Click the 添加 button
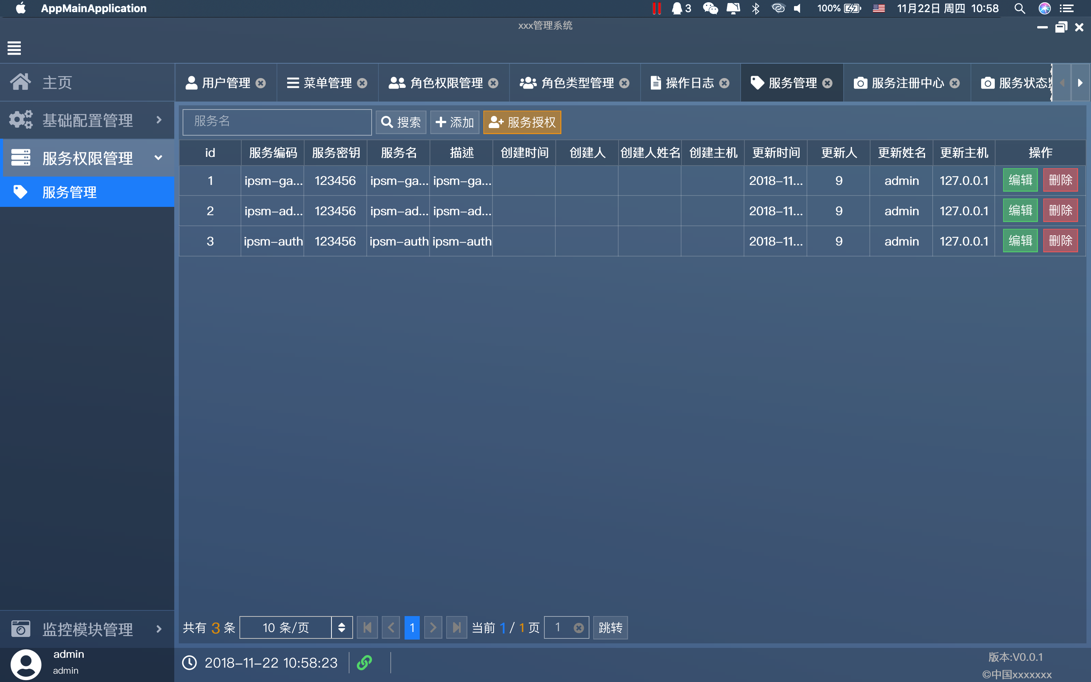Screen dimensions: 1091x682 click(x=455, y=122)
